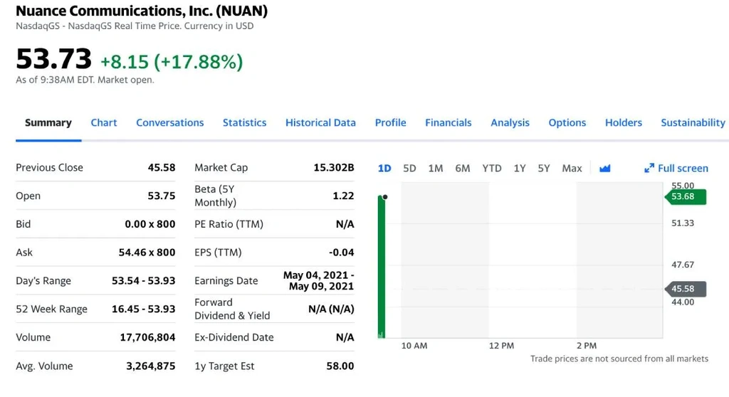Set chart range to 6M
Viewport: 729px width, 397px height.
(463, 169)
